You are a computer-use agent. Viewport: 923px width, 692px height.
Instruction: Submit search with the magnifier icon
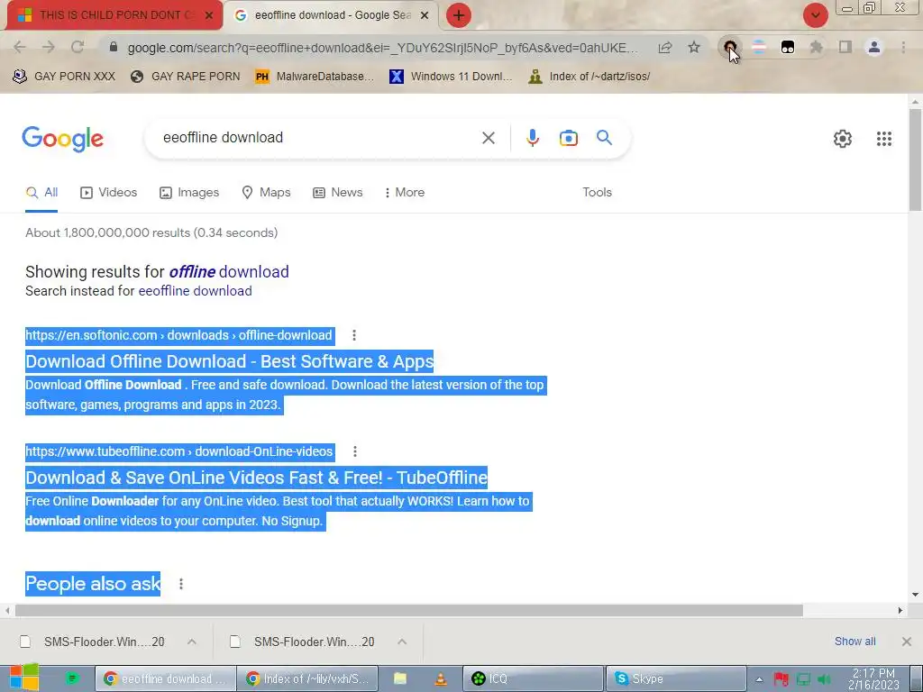604,138
